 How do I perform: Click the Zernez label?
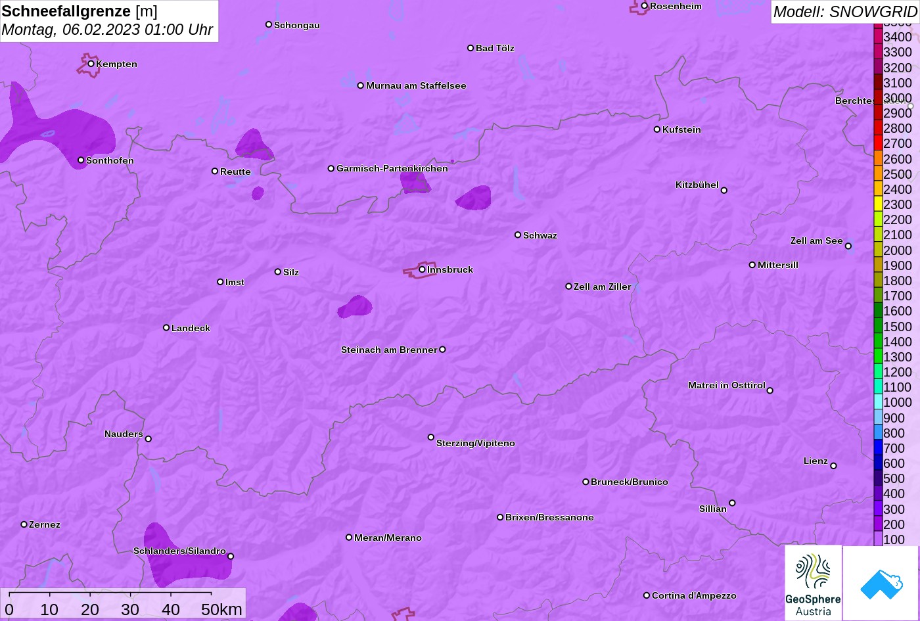click(45, 524)
